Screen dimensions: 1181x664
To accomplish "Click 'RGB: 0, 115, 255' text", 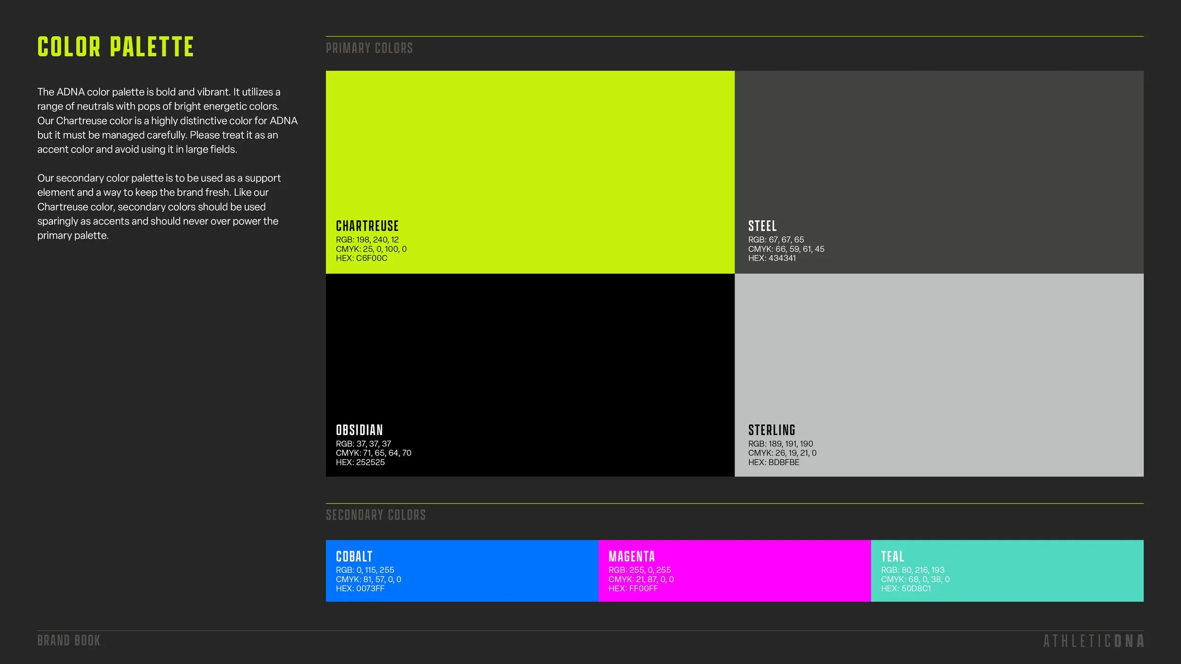I will (365, 570).
